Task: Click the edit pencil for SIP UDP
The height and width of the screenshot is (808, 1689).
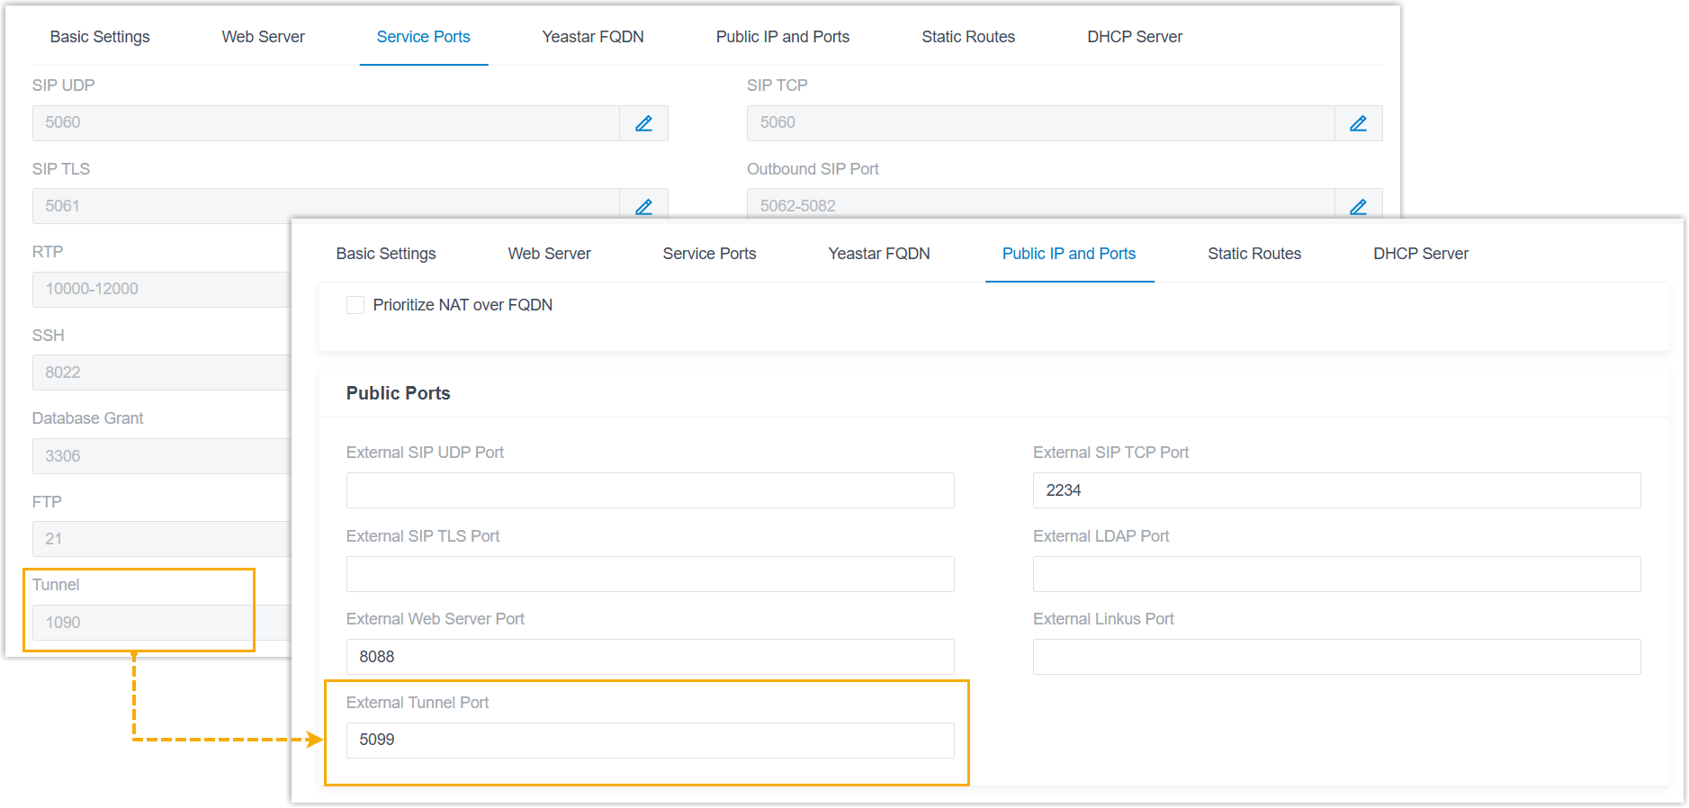Action: (643, 123)
